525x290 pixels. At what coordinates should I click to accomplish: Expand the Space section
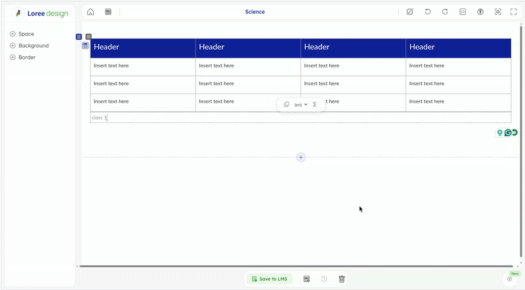12,34
